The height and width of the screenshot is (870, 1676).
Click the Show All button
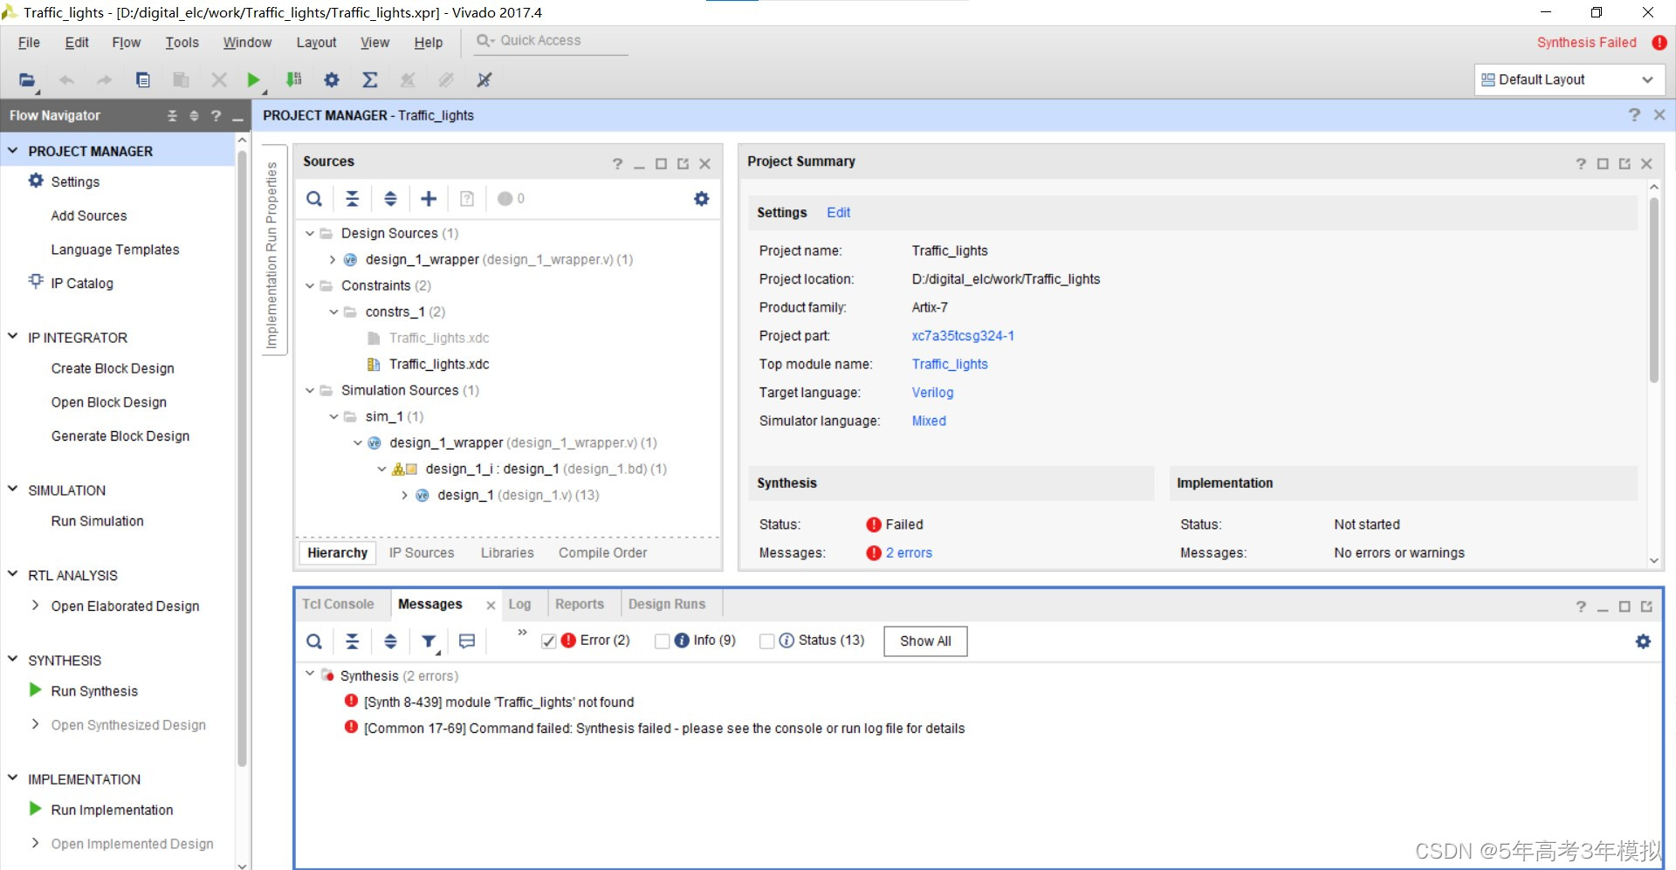pyautogui.click(x=925, y=641)
